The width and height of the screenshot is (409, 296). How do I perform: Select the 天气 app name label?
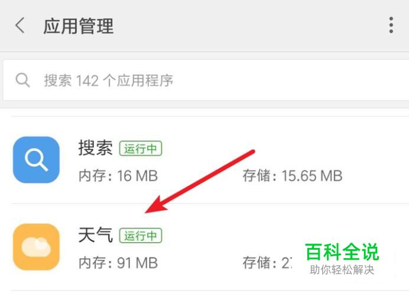tap(96, 235)
